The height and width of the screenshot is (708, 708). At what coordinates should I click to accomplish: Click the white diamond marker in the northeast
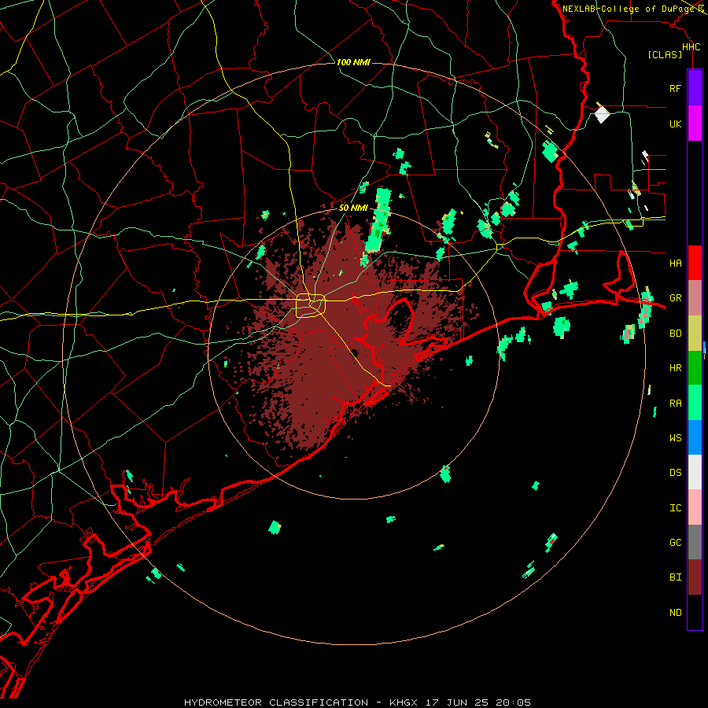(602, 114)
